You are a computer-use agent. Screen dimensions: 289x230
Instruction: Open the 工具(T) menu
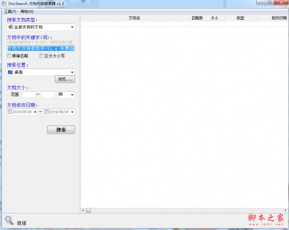[10, 12]
